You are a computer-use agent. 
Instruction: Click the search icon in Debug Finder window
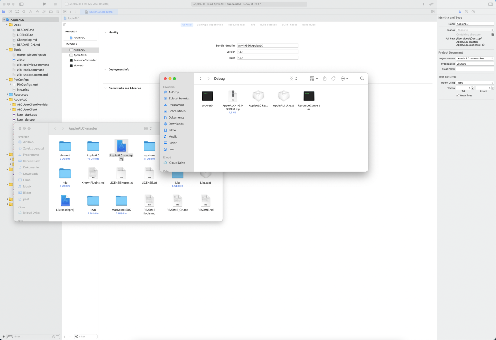click(x=362, y=79)
